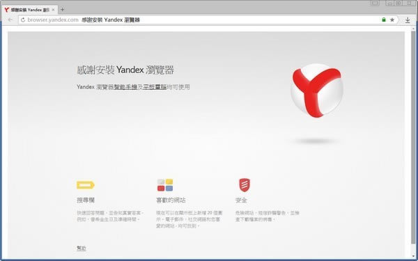The image size is (418, 261).
Task: Click the 喜歡的網站 heading
Action: 171,200
